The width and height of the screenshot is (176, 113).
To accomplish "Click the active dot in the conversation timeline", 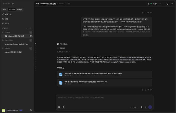I will [35, 43].
